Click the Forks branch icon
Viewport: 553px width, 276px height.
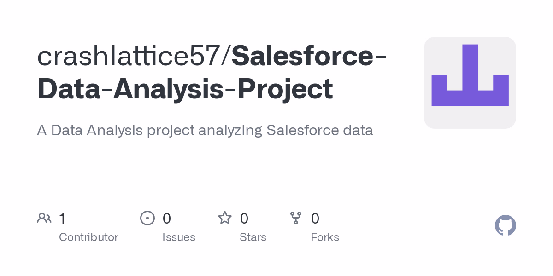[x=295, y=218]
